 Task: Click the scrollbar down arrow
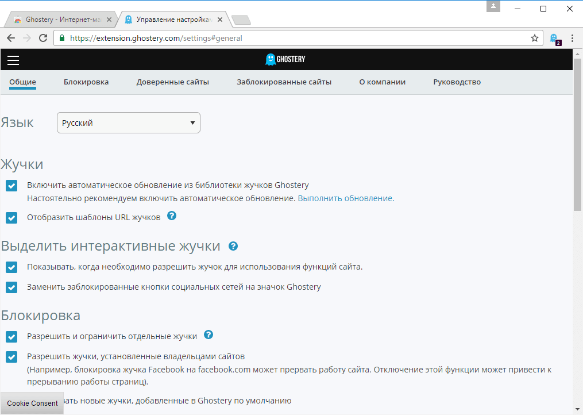[x=577, y=409]
